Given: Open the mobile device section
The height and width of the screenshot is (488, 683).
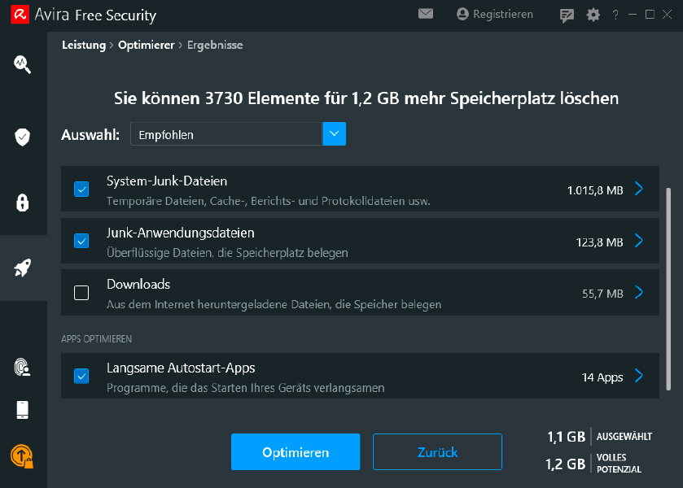Looking at the screenshot, I should click(23, 411).
